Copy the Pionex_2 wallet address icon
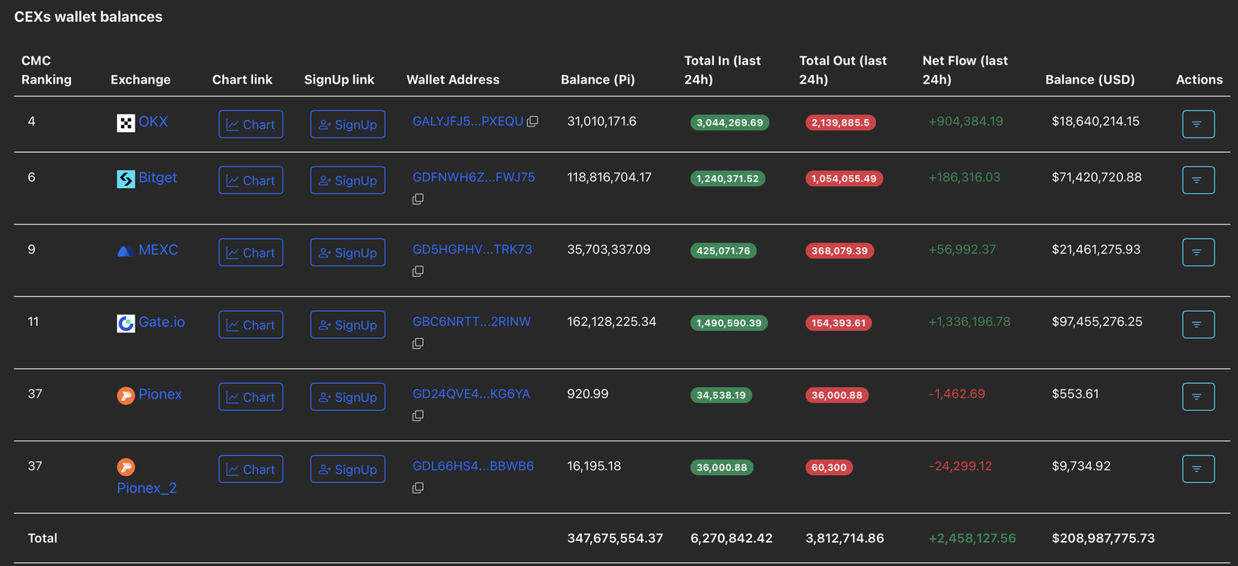 click(x=418, y=488)
